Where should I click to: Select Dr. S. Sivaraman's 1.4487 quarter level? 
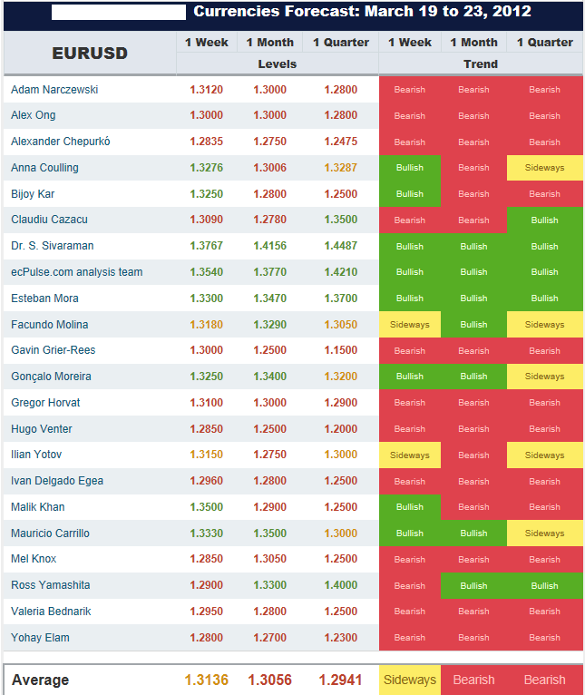[x=341, y=246]
